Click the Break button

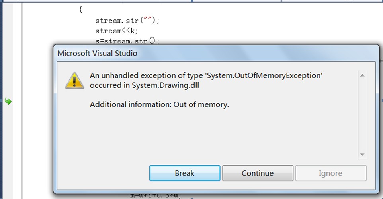click(185, 173)
